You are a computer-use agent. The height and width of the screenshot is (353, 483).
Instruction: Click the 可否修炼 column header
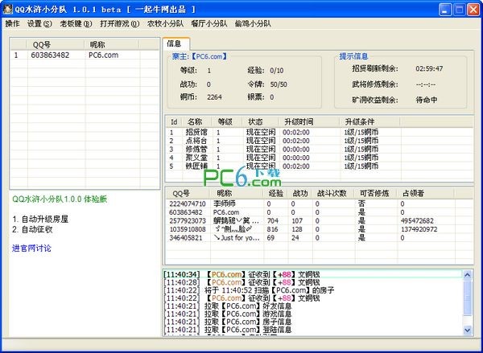click(376, 194)
